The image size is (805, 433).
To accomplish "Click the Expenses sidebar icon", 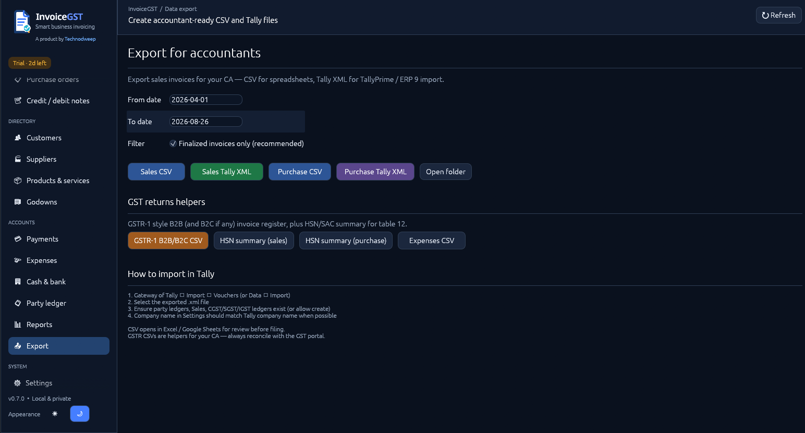I will (18, 260).
